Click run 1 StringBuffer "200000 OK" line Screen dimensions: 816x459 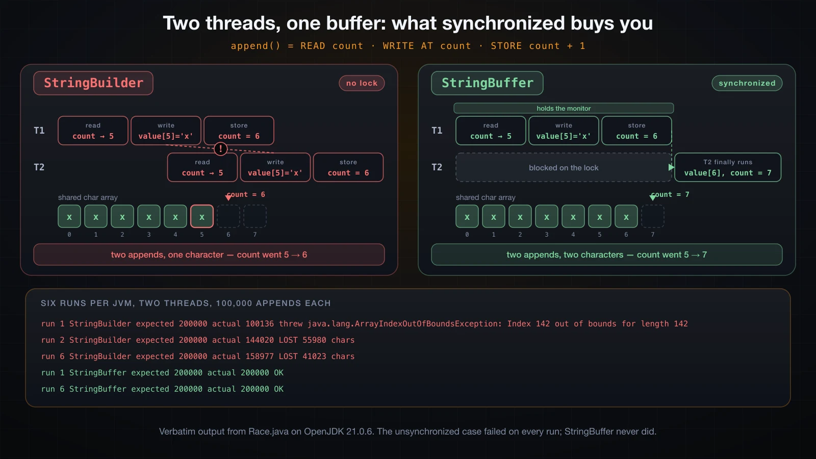(x=162, y=372)
